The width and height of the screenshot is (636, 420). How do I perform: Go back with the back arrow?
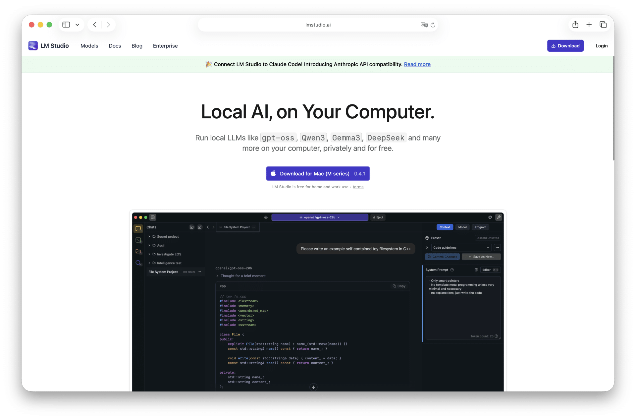coord(95,25)
